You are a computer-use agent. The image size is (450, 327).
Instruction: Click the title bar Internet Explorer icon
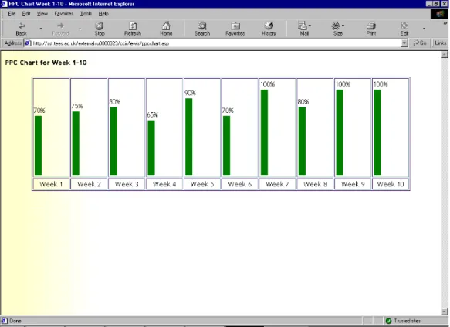coord(4,4)
